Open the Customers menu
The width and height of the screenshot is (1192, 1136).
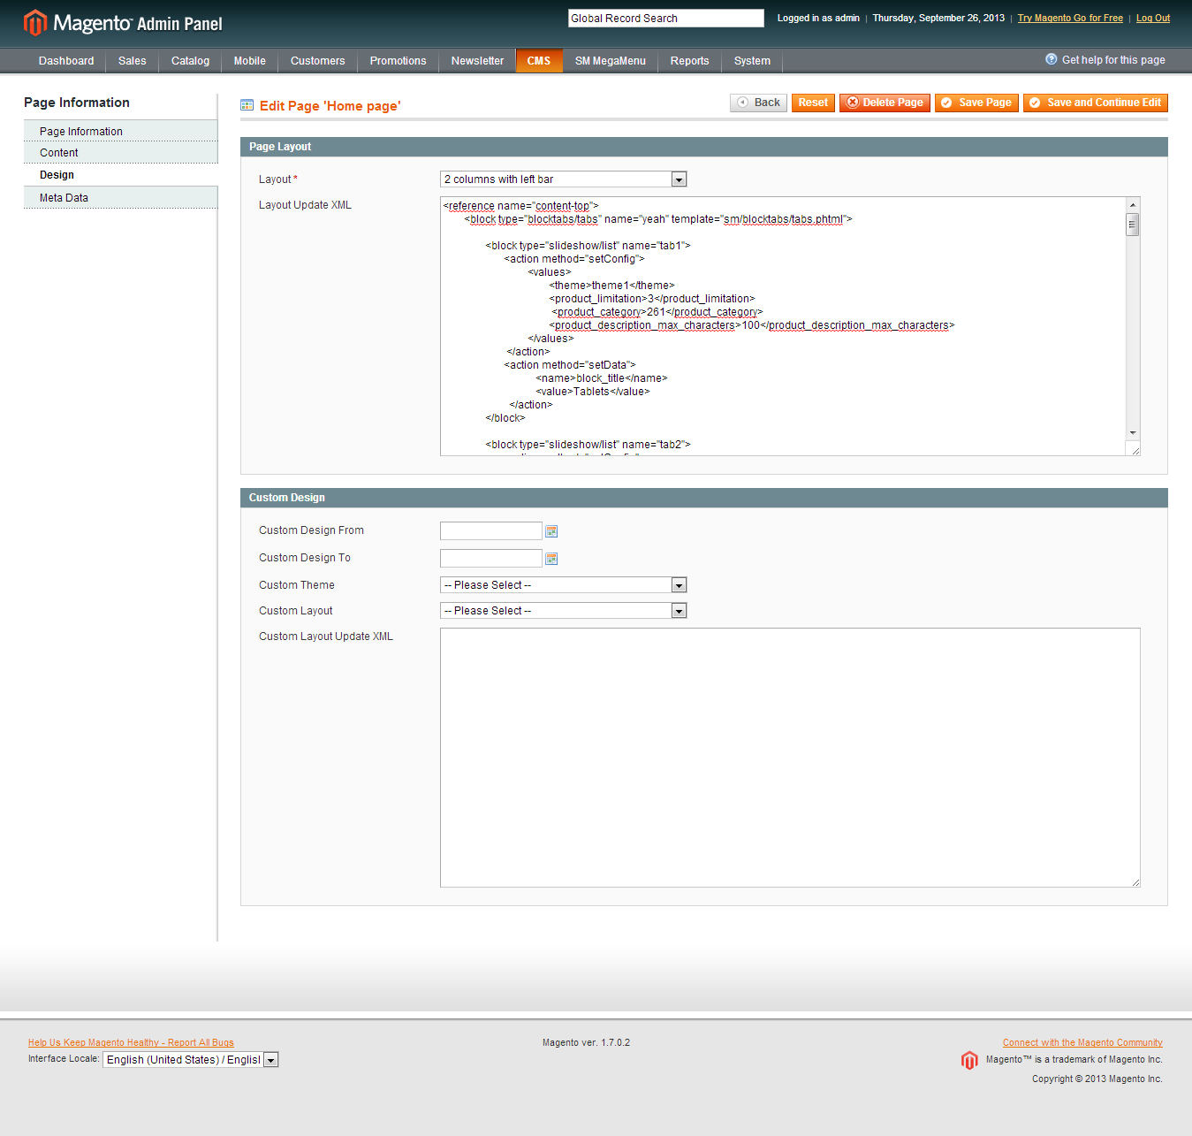(x=318, y=61)
